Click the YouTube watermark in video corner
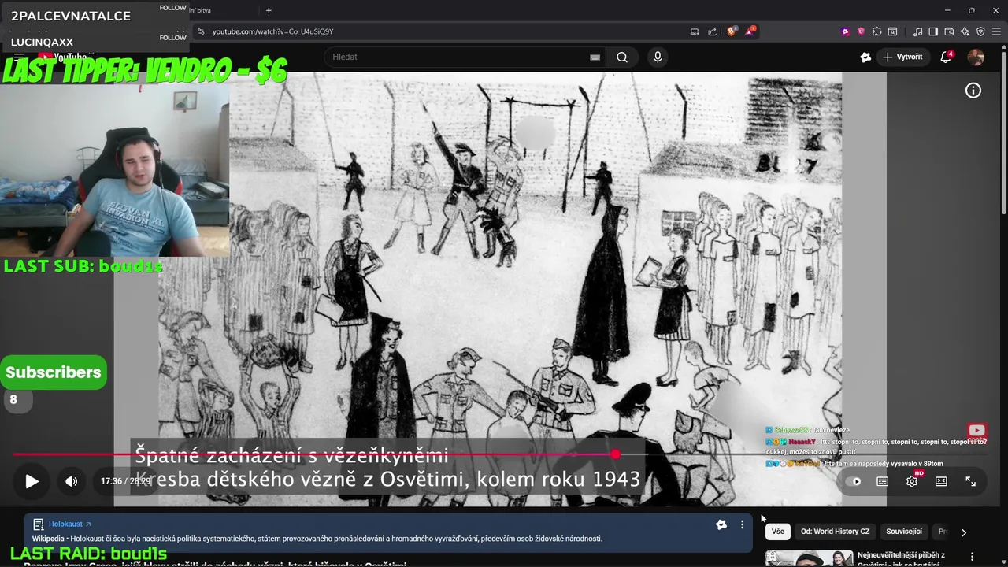 pos(976,432)
